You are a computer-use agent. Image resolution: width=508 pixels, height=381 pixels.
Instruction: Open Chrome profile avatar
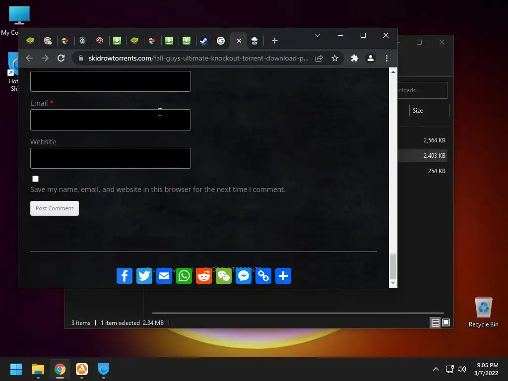pos(370,59)
